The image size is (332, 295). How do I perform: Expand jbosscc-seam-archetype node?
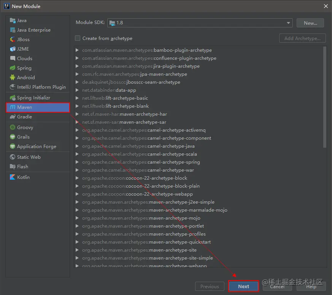[x=77, y=82]
